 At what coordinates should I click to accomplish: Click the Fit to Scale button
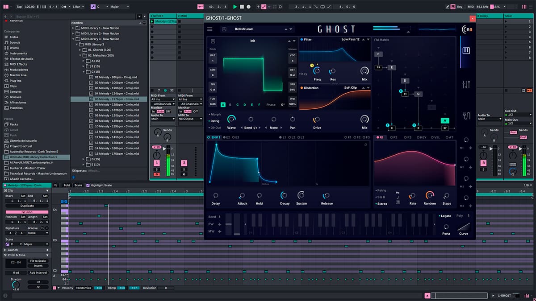tap(38, 261)
